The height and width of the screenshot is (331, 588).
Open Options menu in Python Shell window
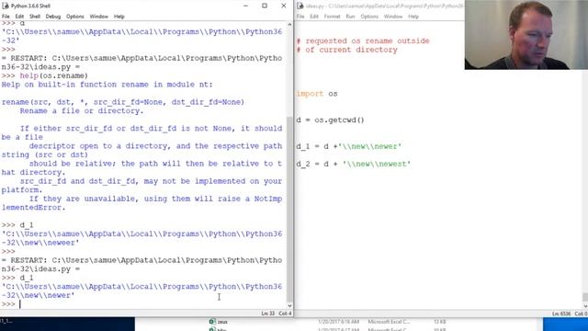(x=75, y=17)
